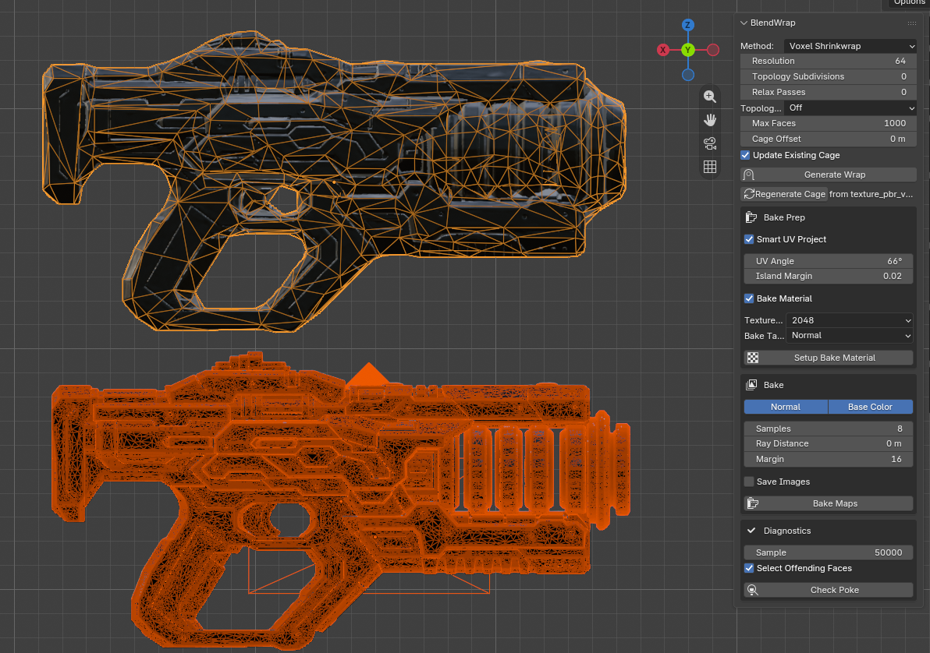Viewport: 930px width, 653px height.
Task: Click the Ray Distance value field
Action: click(x=829, y=444)
